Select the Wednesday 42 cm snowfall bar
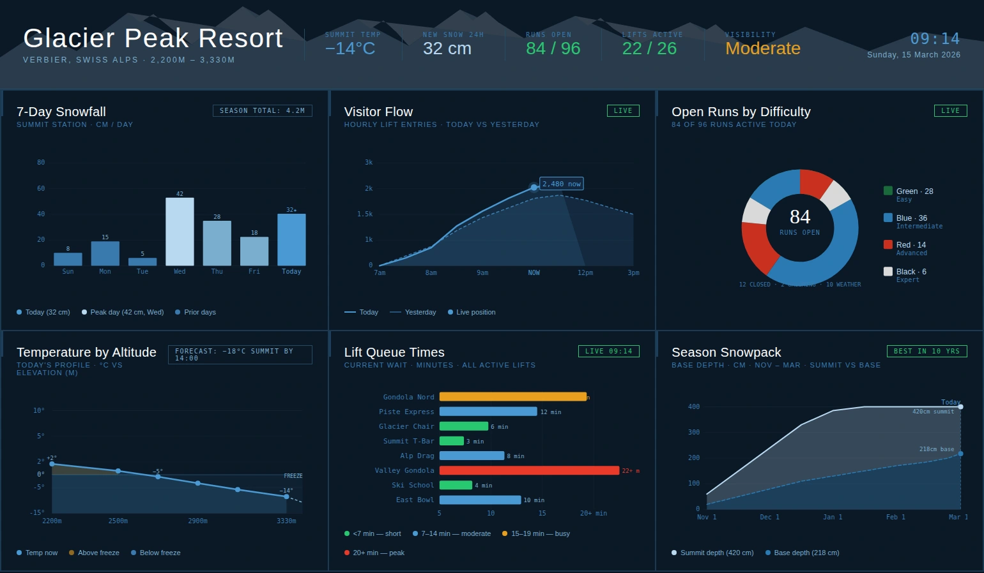Viewport: 984px width, 573px height. click(180, 230)
